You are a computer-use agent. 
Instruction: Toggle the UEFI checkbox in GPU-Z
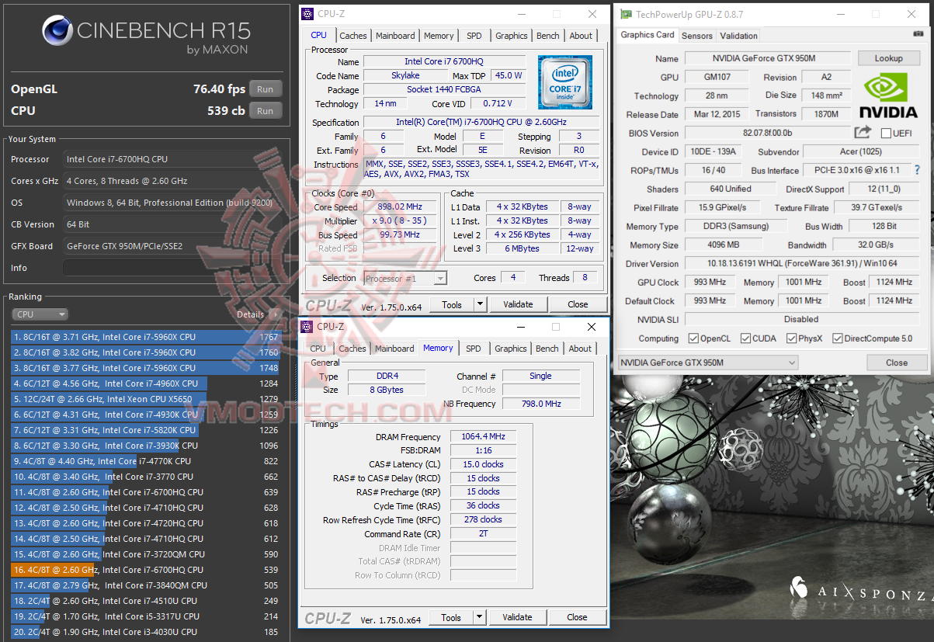[x=886, y=134]
